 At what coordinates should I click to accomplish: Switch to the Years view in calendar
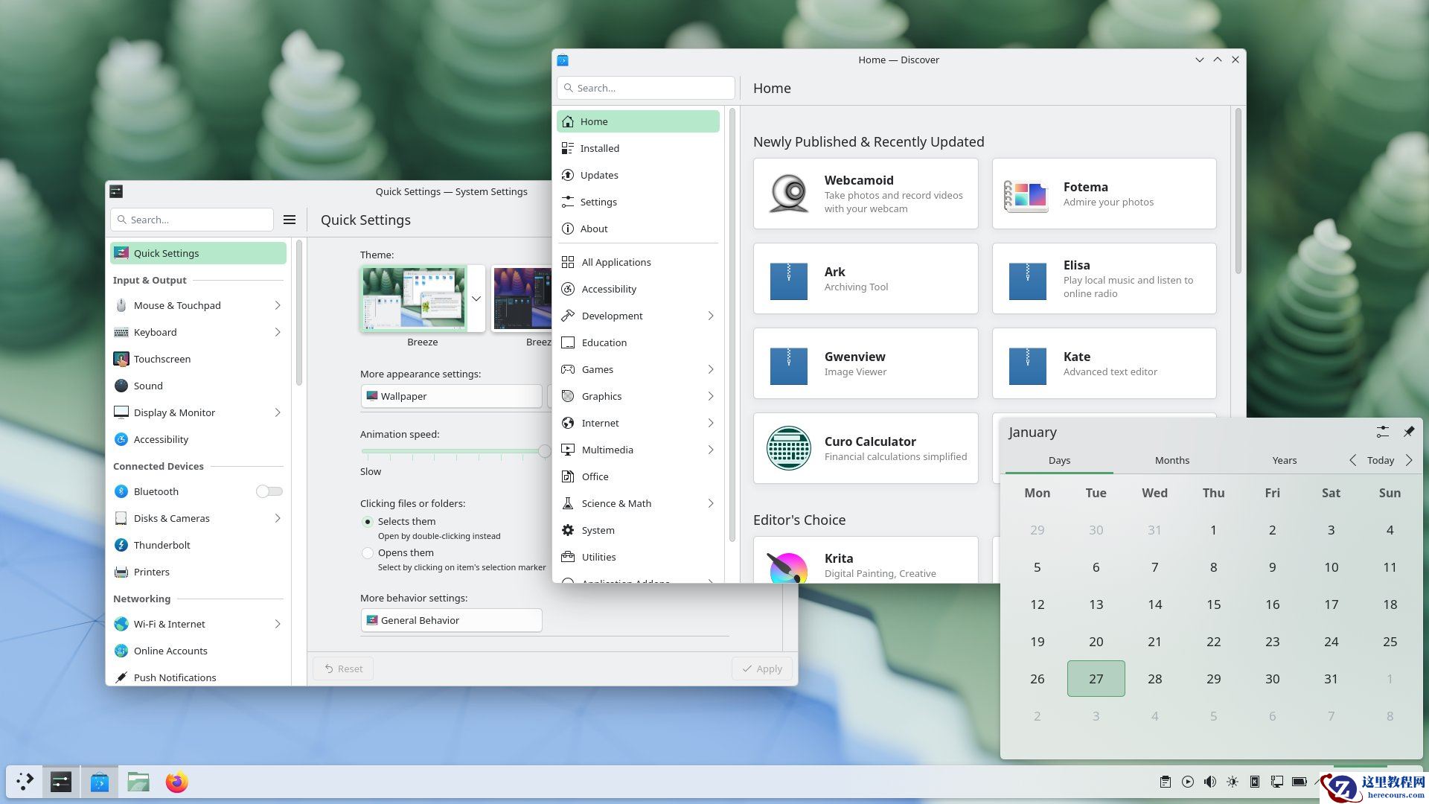pos(1284,460)
